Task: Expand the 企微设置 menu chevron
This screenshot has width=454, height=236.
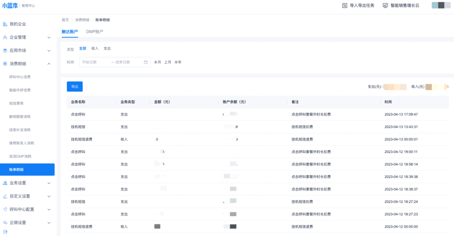Action: coord(49,223)
